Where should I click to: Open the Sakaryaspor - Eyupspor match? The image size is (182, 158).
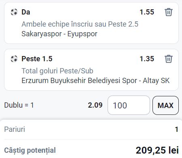point(59,34)
